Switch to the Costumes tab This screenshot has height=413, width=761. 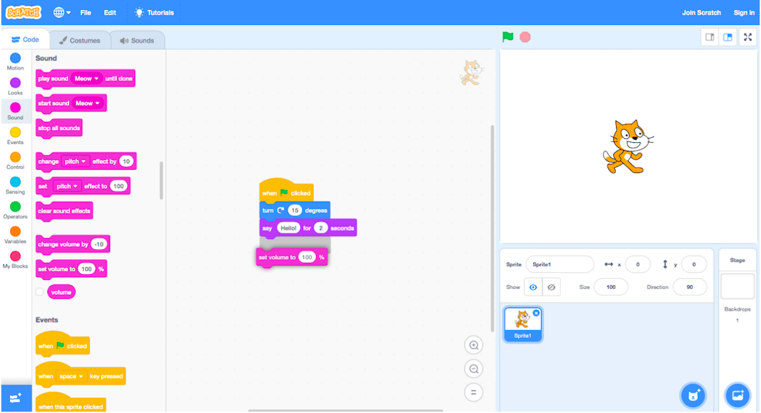point(79,40)
